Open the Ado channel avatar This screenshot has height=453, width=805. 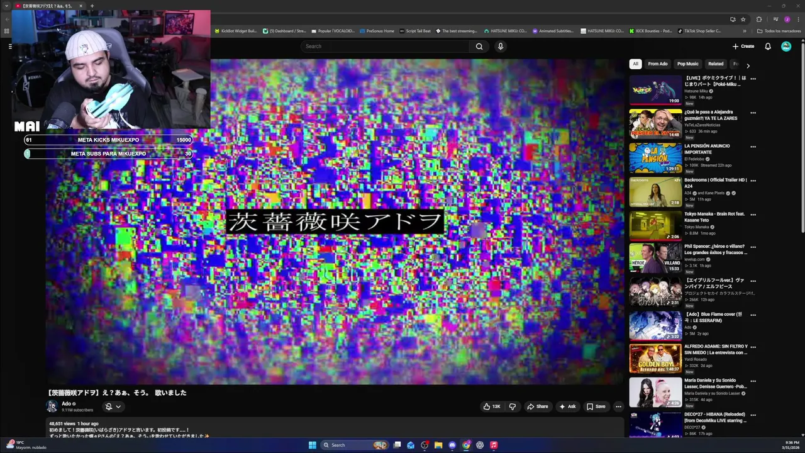click(52, 406)
